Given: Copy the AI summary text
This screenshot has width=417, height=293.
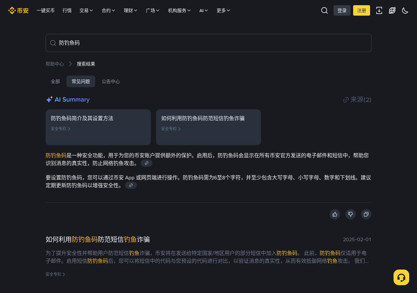Looking at the screenshot, I should (x=366, y=214).
